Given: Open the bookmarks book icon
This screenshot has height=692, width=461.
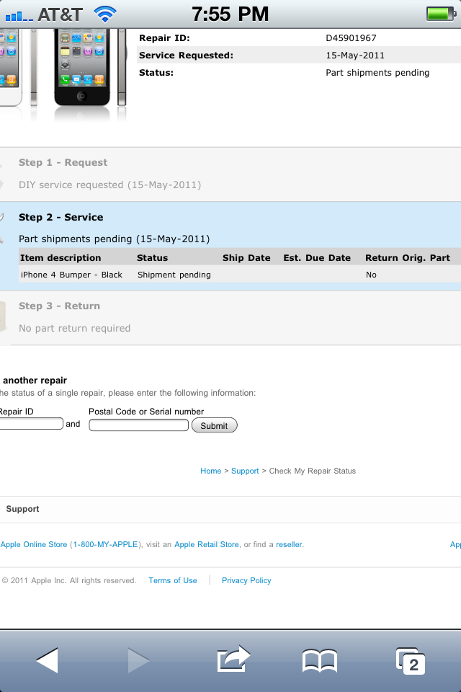Looking at the screenshot, I should [320, 661].
